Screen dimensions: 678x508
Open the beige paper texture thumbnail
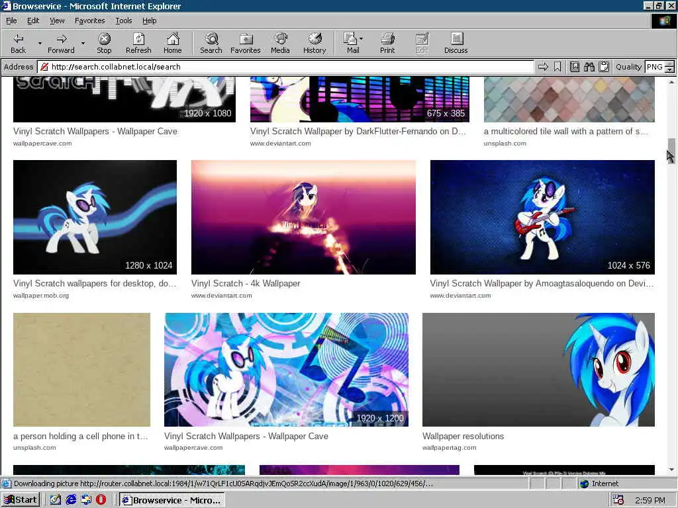pyautogui.click(x=81, y=370)
